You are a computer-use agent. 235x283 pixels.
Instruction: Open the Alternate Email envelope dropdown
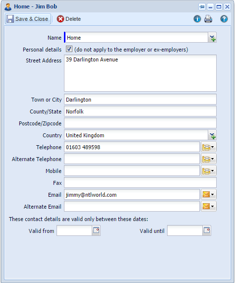(x=208, y=206)
